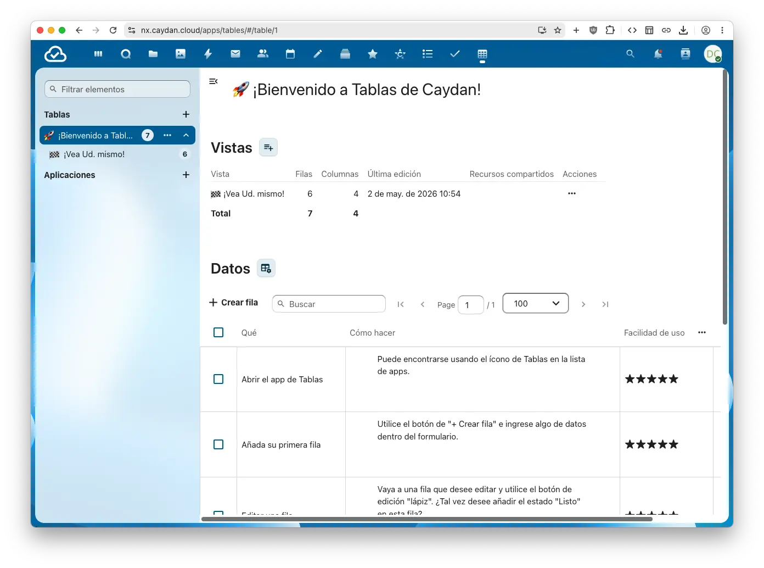Open the Contacts app icon
The height and width of the screenshot is (568, 764).
(x=263, y=54)
